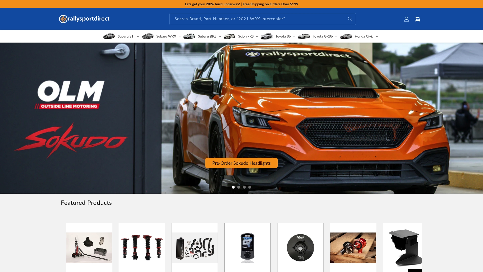Expand the Subaru WRX dropdown chevron

(x=180, y=37)
